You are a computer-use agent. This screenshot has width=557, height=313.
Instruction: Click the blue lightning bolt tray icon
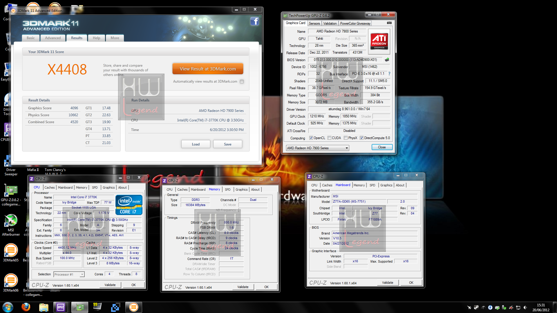click(490, 307)
